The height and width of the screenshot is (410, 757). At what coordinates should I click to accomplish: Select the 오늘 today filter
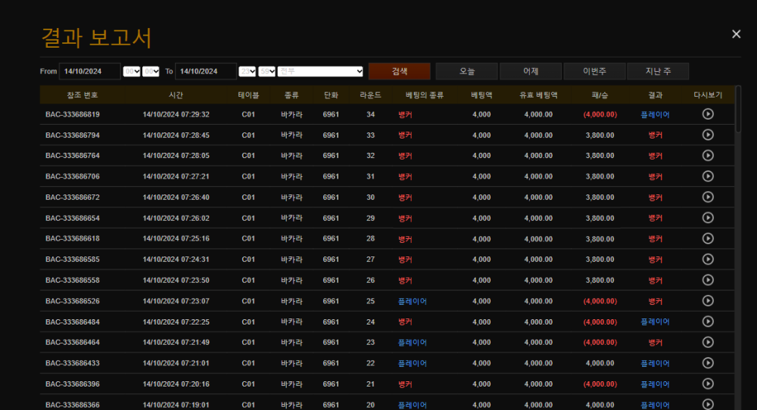[467, 71]
